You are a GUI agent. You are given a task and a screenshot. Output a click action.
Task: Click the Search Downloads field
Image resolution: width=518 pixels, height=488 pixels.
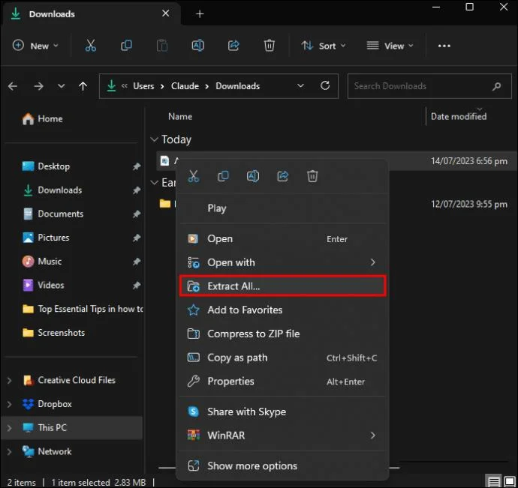point(429,86)
